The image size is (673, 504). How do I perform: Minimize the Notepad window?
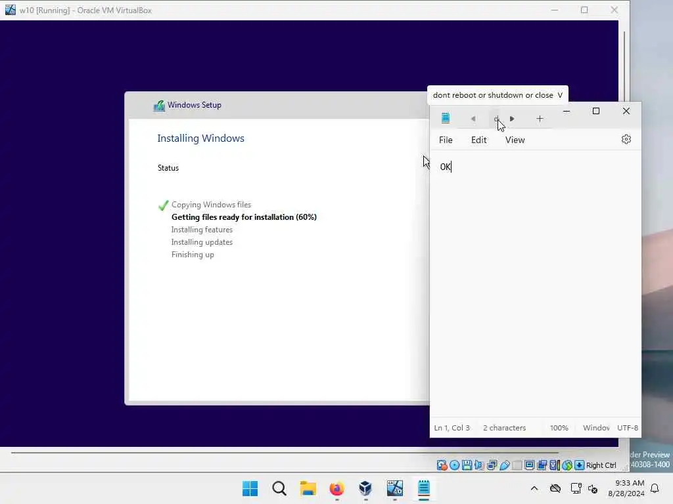pyautogui.click(x=567, y=111)
